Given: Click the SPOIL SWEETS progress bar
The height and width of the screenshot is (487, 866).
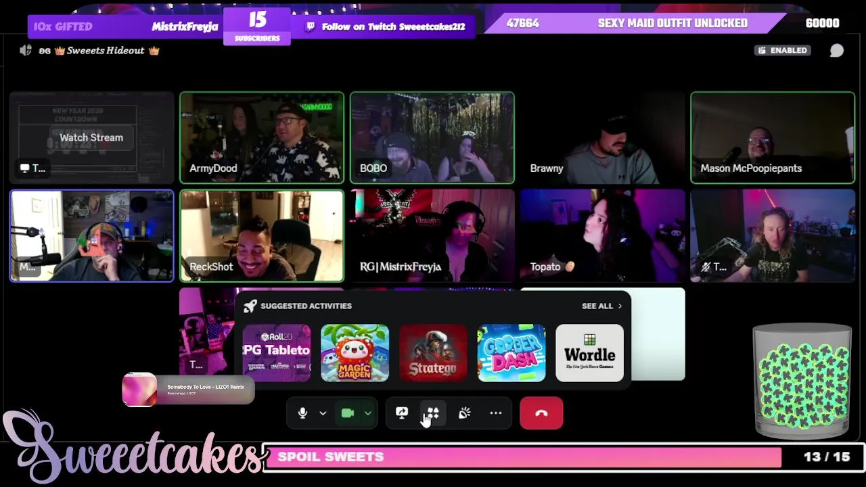Looking at the screenshot, I should (x=522, y=457).
